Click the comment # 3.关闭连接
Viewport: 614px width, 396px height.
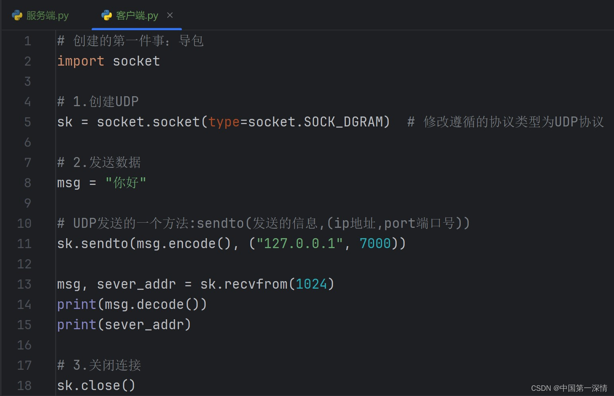coord(99,365)
